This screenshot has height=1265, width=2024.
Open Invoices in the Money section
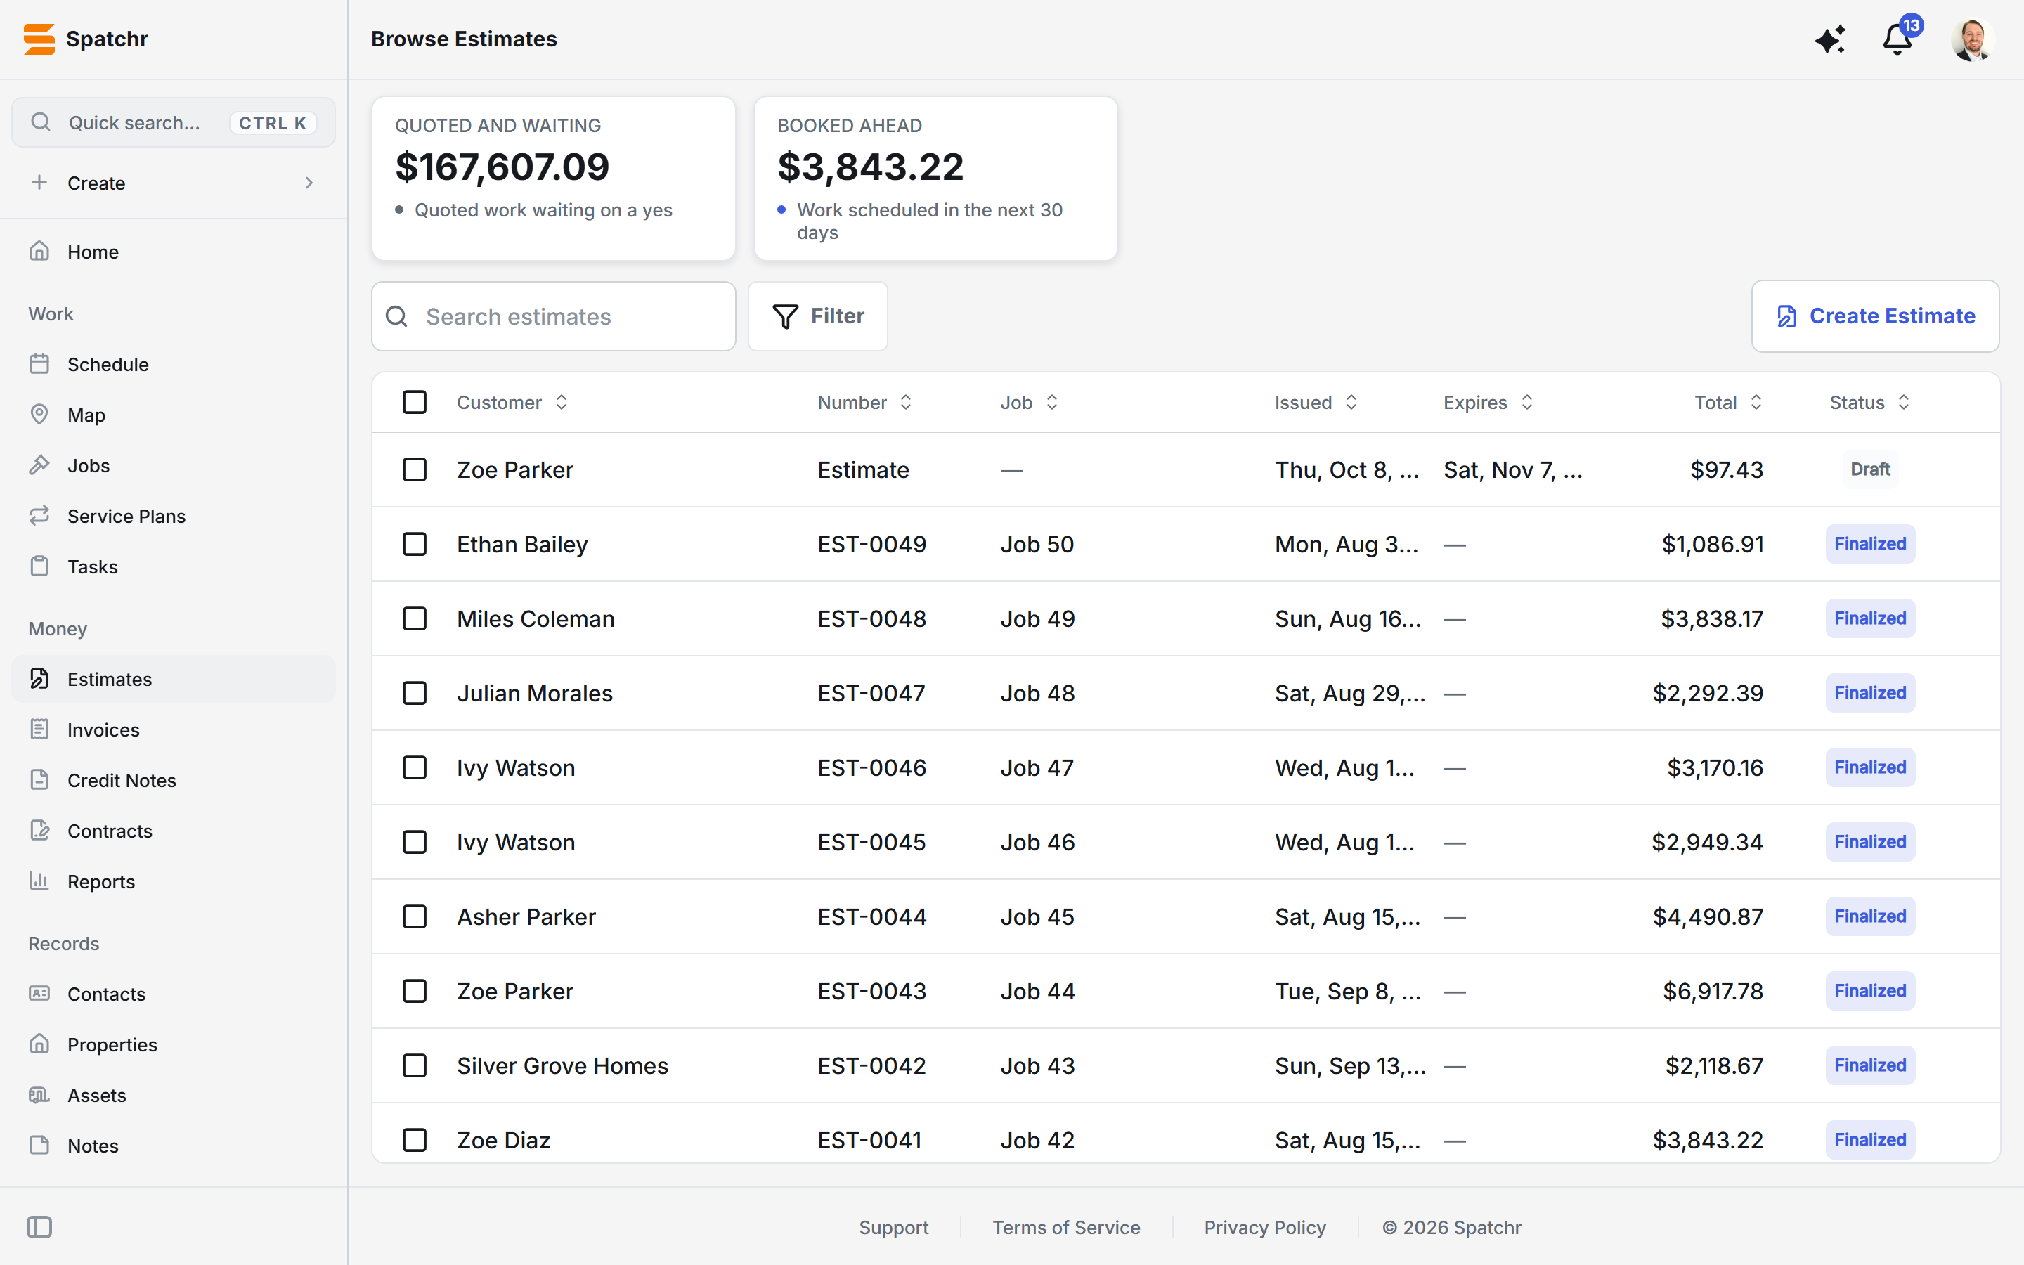click(x=173, y=729)
